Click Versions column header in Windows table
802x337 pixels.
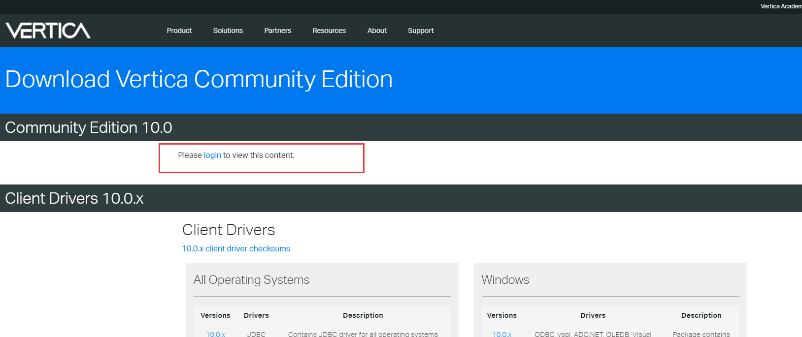[502, 315]
